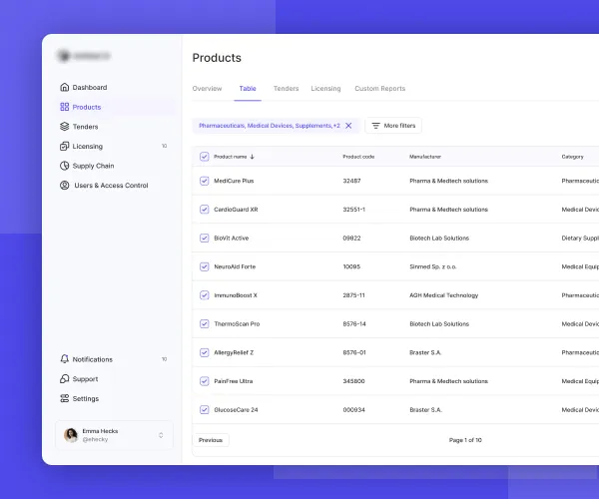This screenshot has width=599, height=499.
Task: Open the Licensing tab
Action: [325, 89]
